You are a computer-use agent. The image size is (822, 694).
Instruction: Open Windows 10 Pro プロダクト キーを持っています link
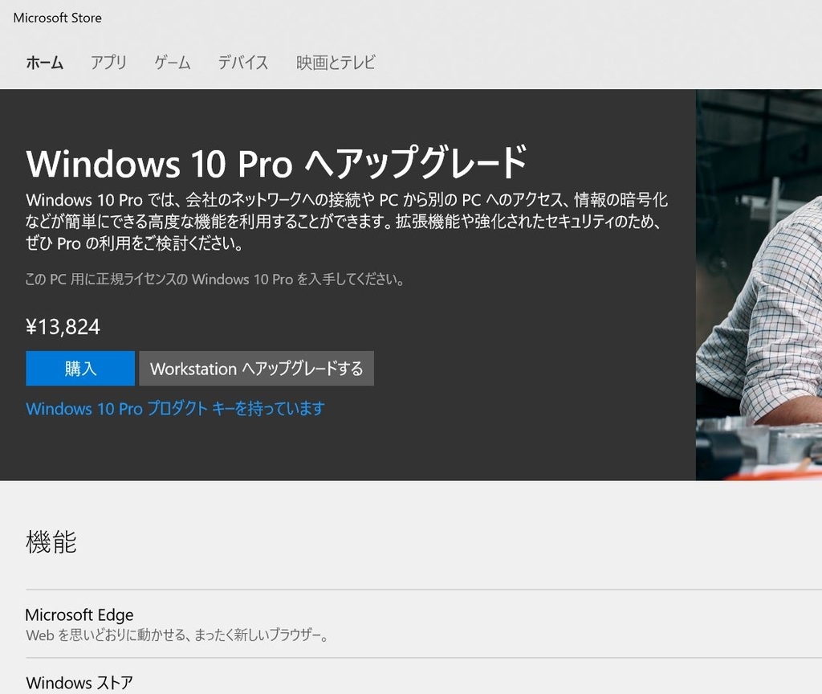pyautogui.click(x=176, y=408)
